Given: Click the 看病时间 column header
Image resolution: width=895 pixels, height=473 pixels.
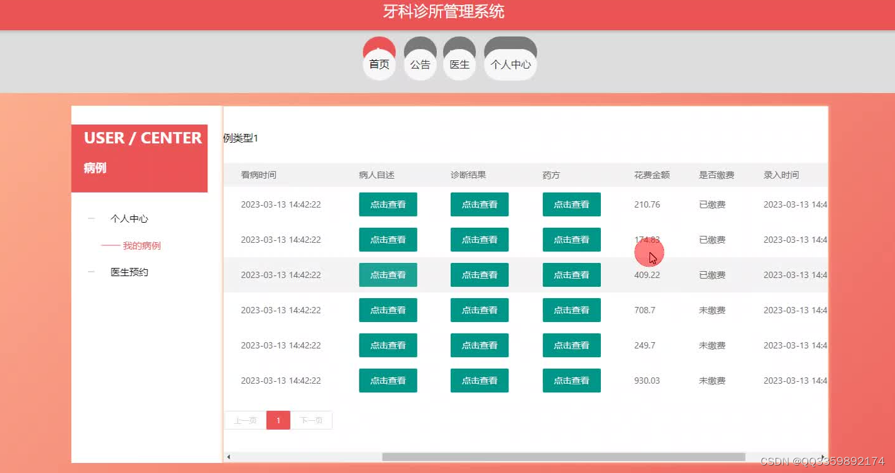Looking at the screenshot, I should pos(258,175).
